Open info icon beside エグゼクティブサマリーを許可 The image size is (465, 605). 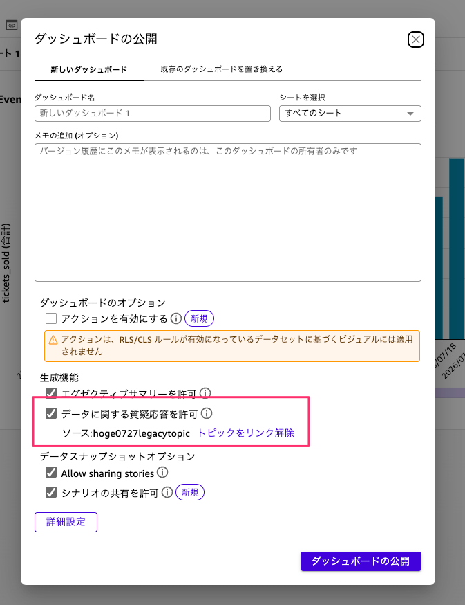pos(205,392)
